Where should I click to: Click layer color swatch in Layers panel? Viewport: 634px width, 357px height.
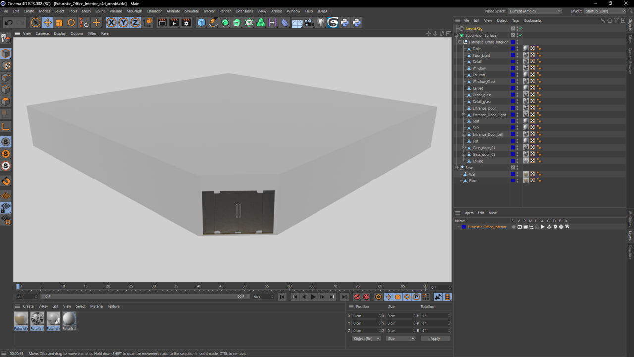tap(464, 227)
